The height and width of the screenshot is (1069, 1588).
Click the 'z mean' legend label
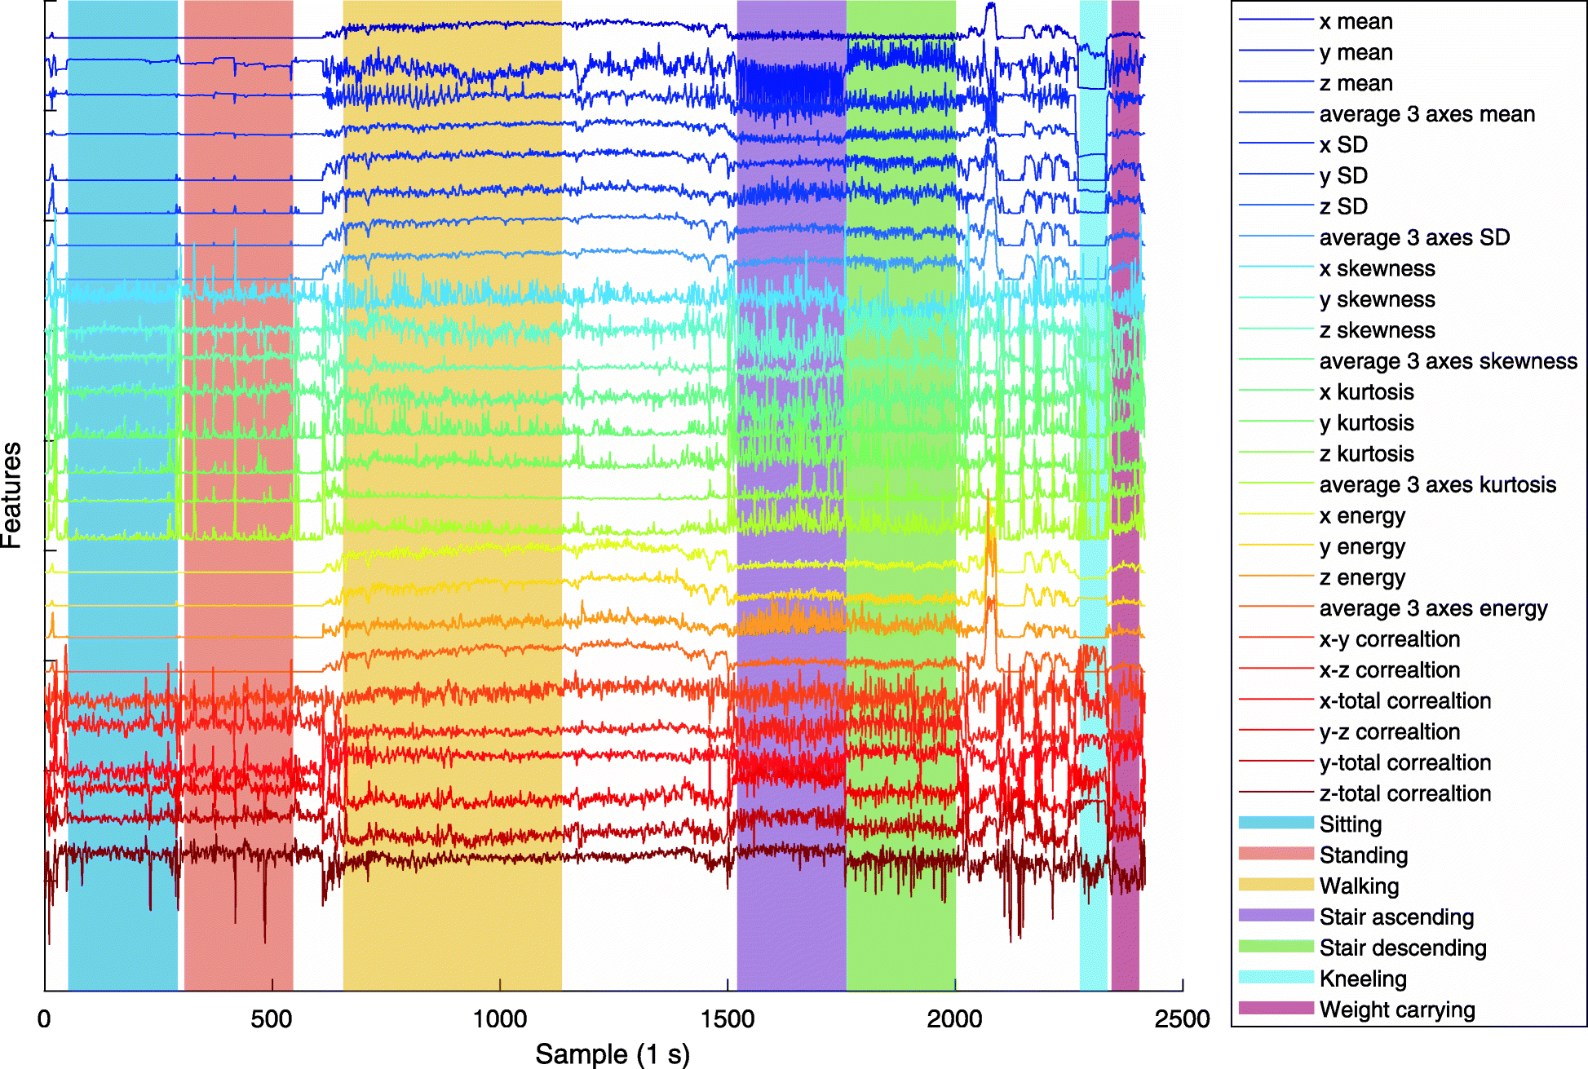click(1356, 83)
